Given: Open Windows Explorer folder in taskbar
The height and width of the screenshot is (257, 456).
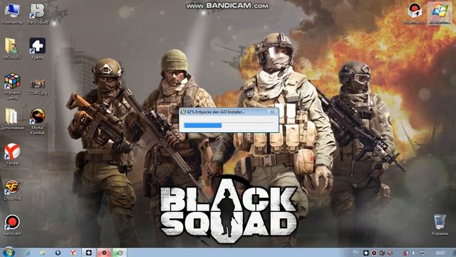Looking at the screenshot, I should pyautogui.click(x=43, y=253).
